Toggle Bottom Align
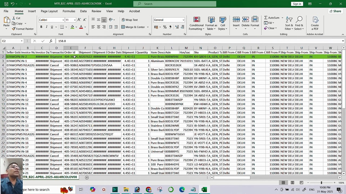346x194 pixels. click(x=104, y=20)
